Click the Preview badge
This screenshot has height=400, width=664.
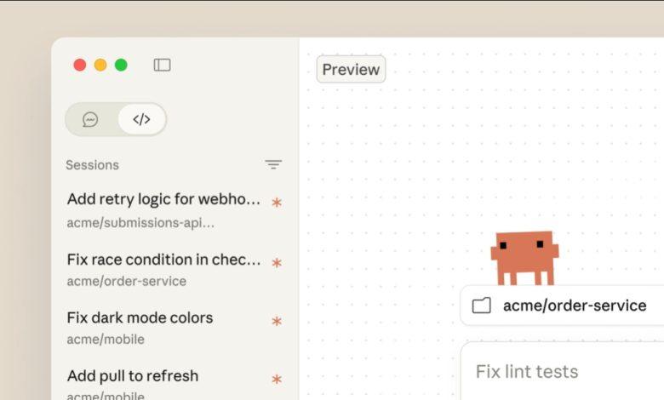351,70
